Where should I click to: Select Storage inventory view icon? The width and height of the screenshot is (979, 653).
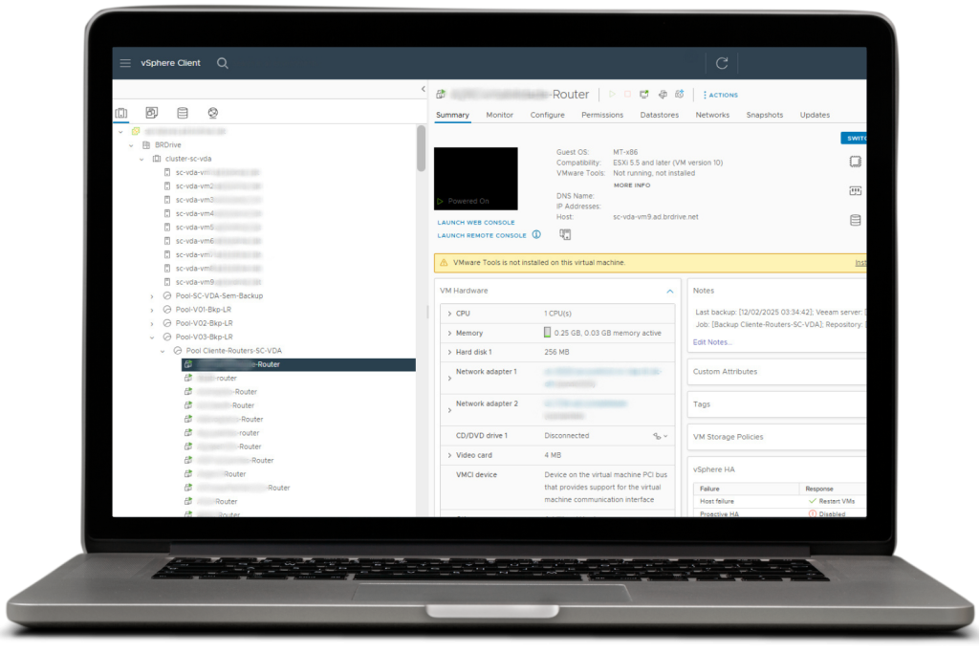[x=183, y=113]
